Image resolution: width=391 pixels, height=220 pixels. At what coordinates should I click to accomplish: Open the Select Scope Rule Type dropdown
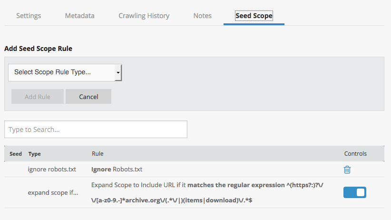coord(65,72)
